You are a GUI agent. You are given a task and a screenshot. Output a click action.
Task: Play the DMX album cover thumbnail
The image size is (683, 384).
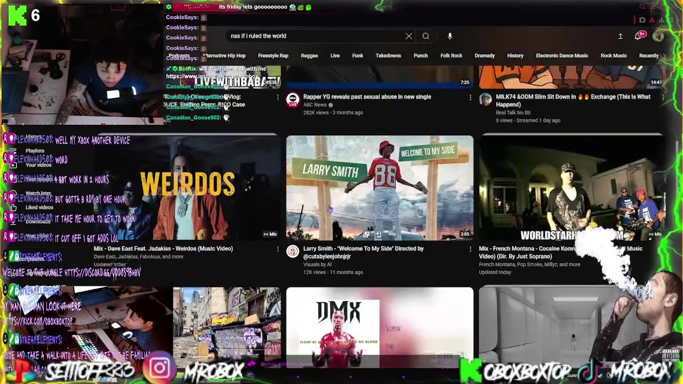click(x=379, y=327)
